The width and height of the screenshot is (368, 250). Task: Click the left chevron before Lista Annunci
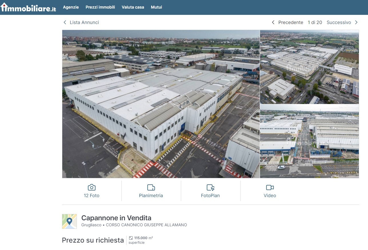tap(65, 22)
